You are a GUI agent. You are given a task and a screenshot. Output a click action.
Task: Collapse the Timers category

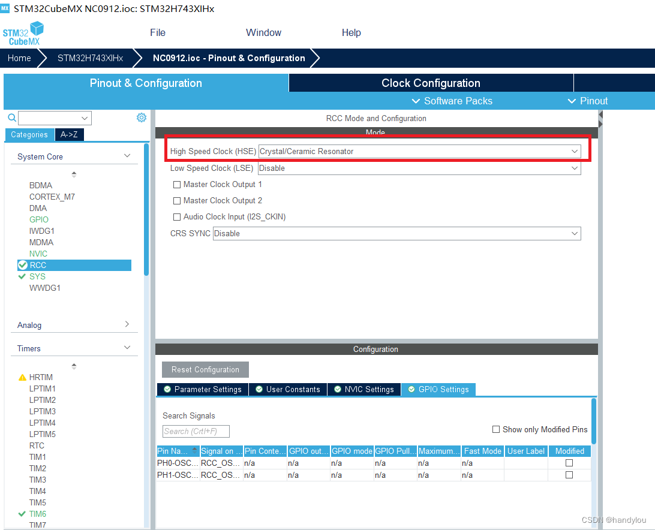point(127,348)
